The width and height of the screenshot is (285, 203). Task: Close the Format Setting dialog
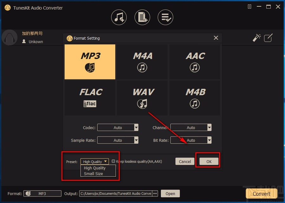pos(216,38)
